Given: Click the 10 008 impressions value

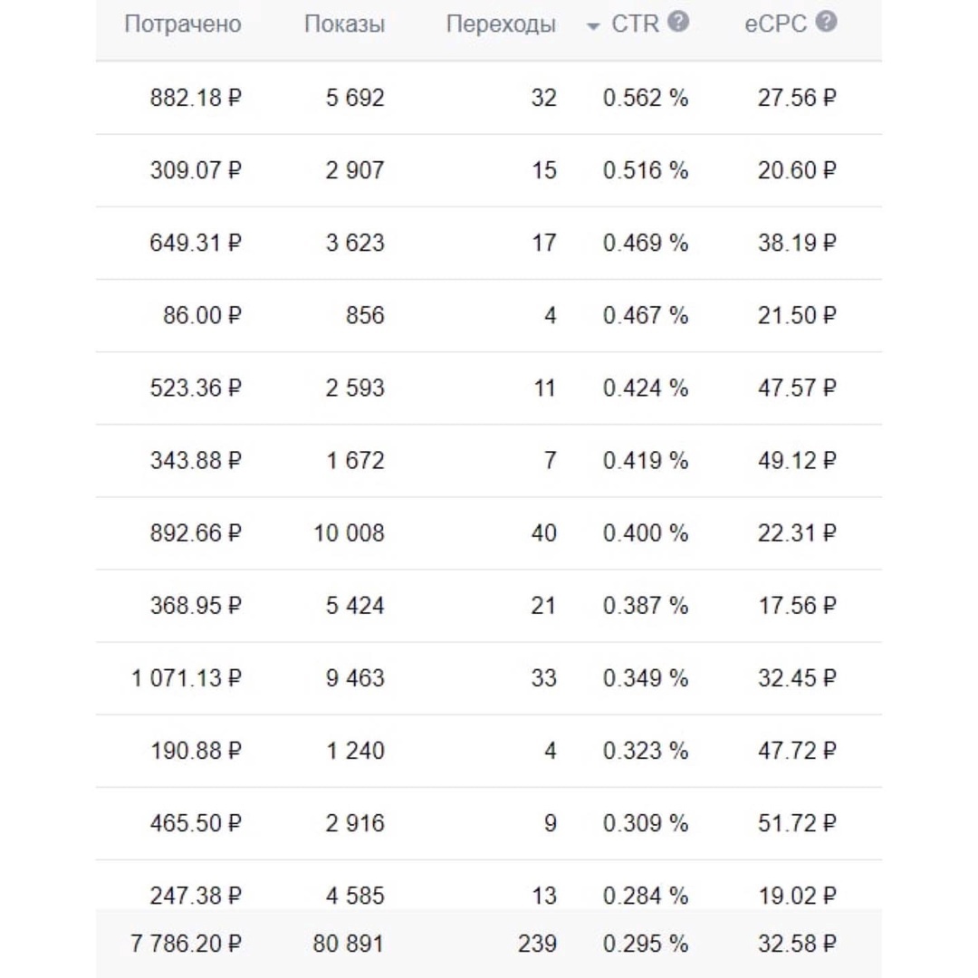Looking at the screenshot, I should click(349, 533).
